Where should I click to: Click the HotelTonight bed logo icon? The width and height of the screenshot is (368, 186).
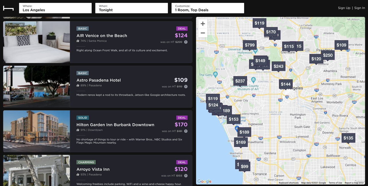(8, 8)
